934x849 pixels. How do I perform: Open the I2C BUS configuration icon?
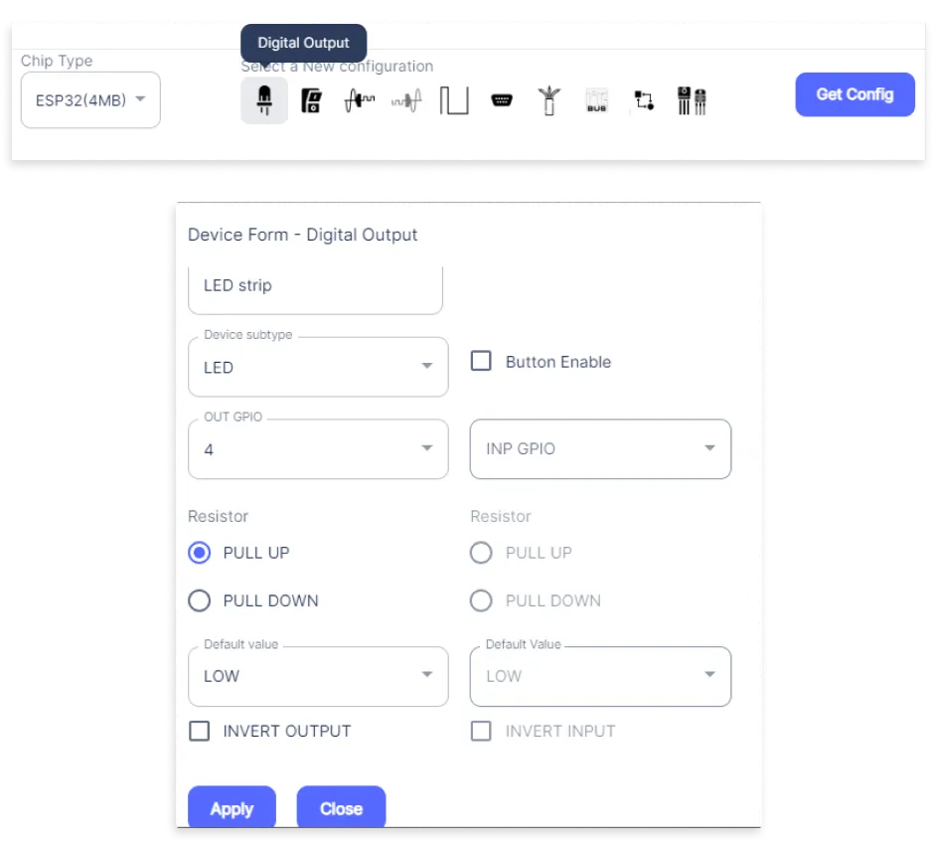(x=596, y=100)
